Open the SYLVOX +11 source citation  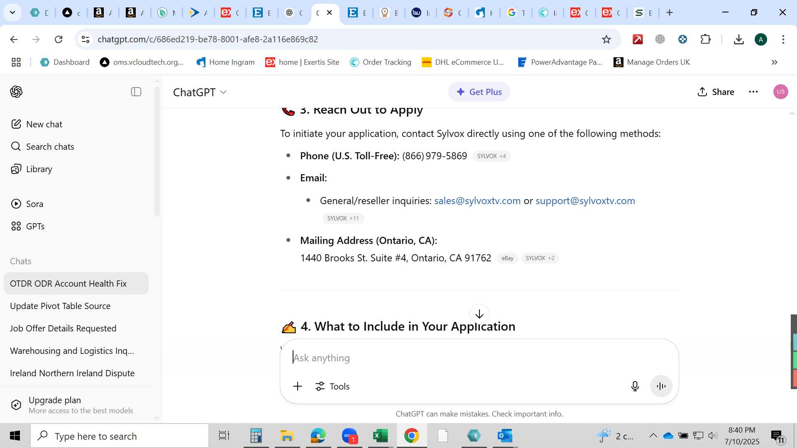pos(343,218)
